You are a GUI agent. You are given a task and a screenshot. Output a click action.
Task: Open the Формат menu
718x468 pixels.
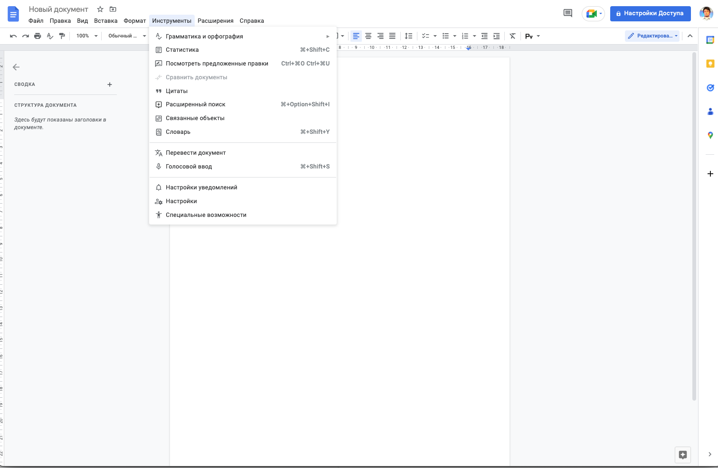pos(135,21)
